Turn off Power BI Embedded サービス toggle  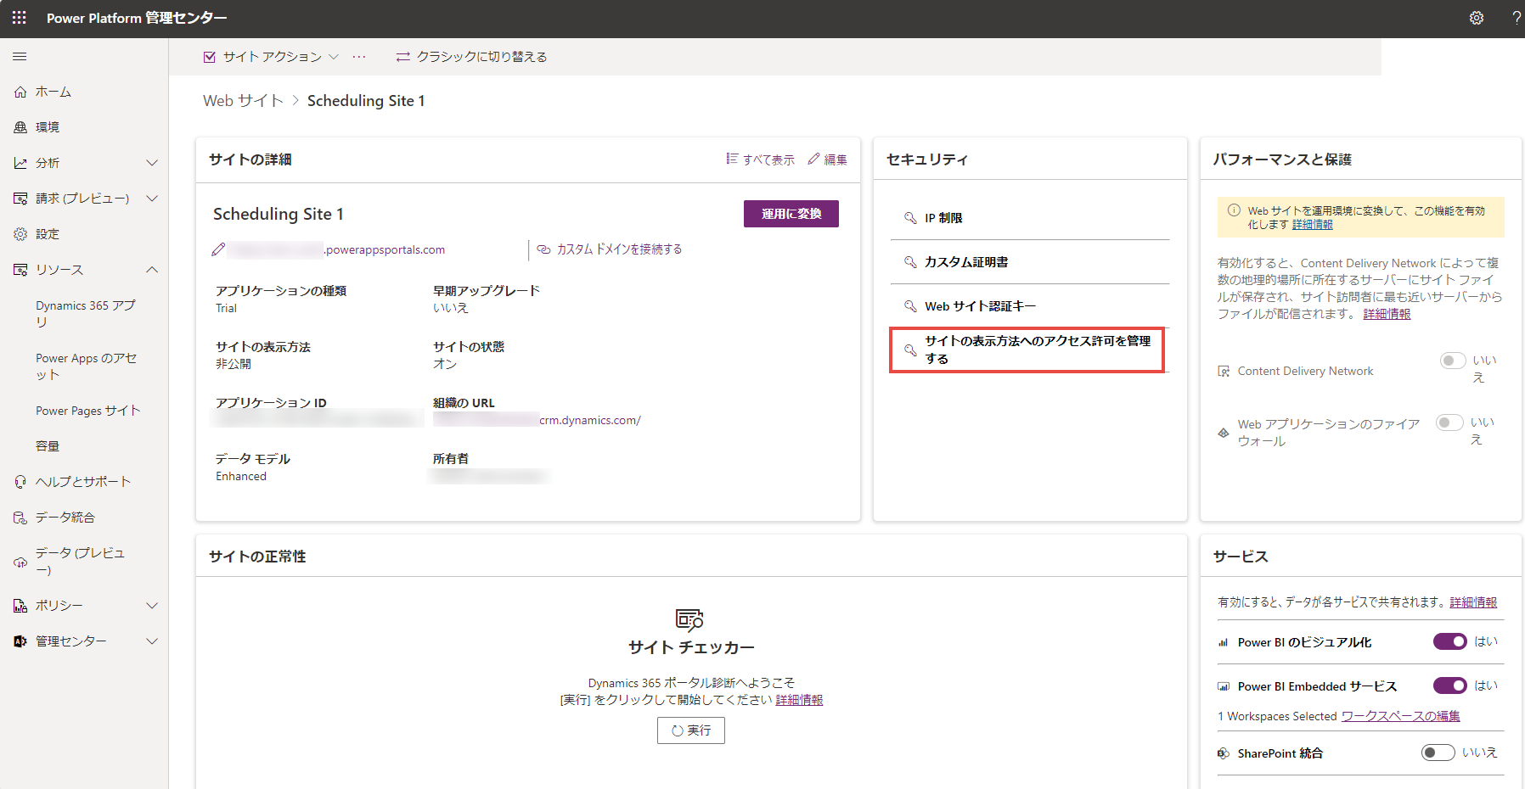click(1450, 685)
